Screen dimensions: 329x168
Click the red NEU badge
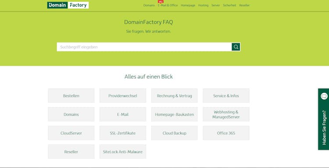coord(161,2)
